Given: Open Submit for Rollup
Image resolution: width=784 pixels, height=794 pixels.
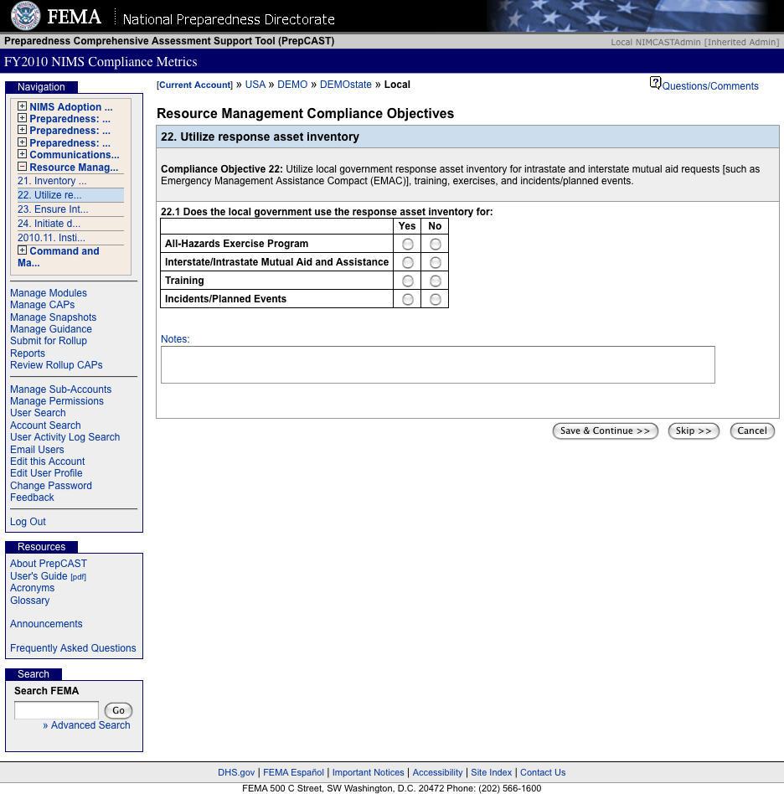Looking at the screenshot, I should (x=48, y=341).
